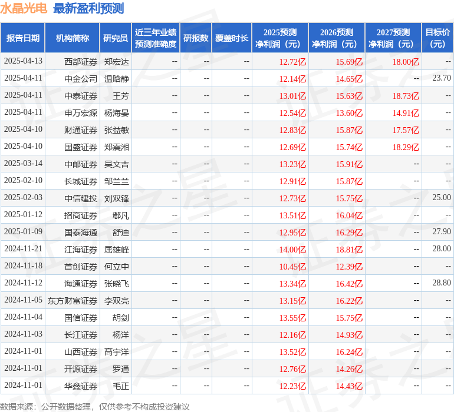Viewport: 454px width, 412px height.
Task: Select the 华鑫证券 row at table bottom
Action: coord(81,386)
